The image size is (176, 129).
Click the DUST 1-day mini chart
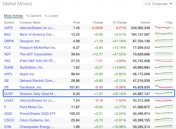tap(164, 94)
